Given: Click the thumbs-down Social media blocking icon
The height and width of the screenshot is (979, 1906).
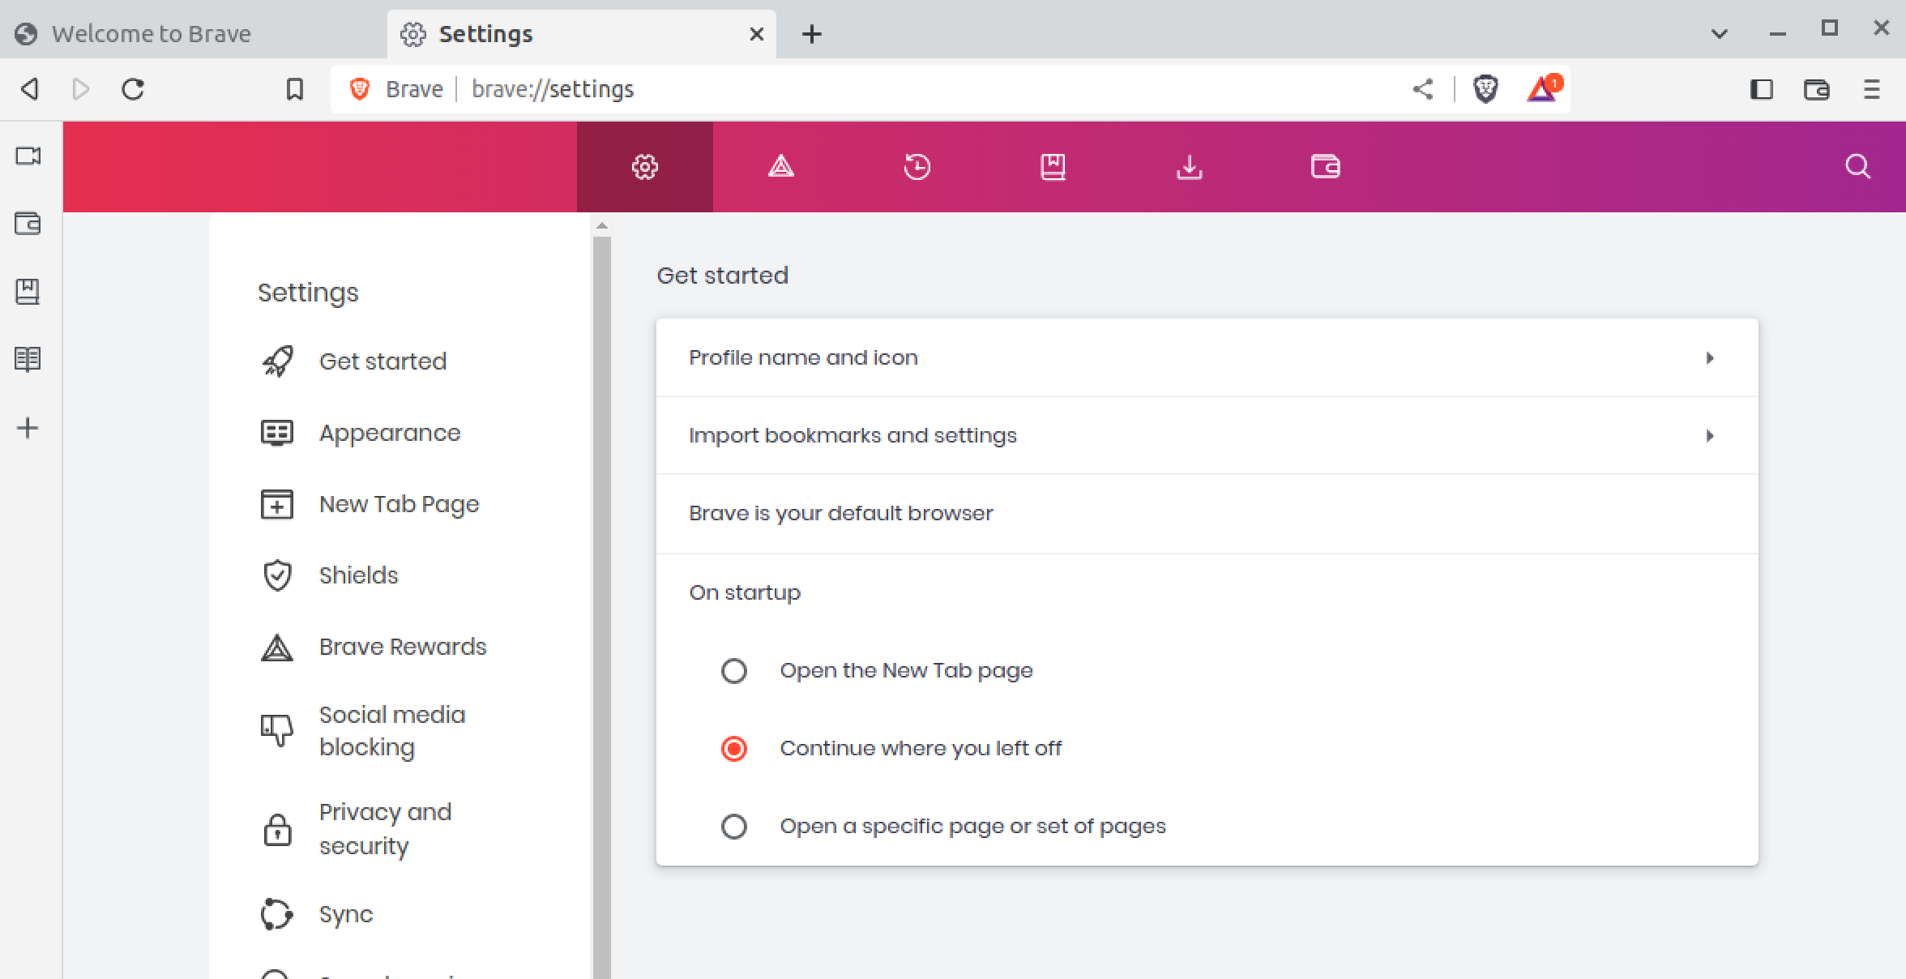Looking at the screenshot, I should [277, 731].
